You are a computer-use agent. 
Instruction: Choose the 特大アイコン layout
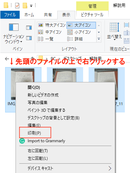pos(52,25)
